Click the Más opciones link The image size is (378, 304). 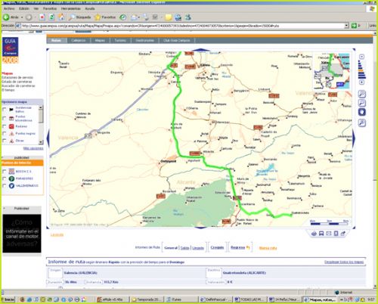click(33, 148)
